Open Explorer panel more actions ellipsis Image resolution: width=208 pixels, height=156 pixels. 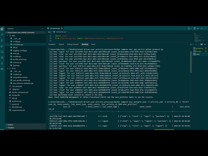[43, 29]
